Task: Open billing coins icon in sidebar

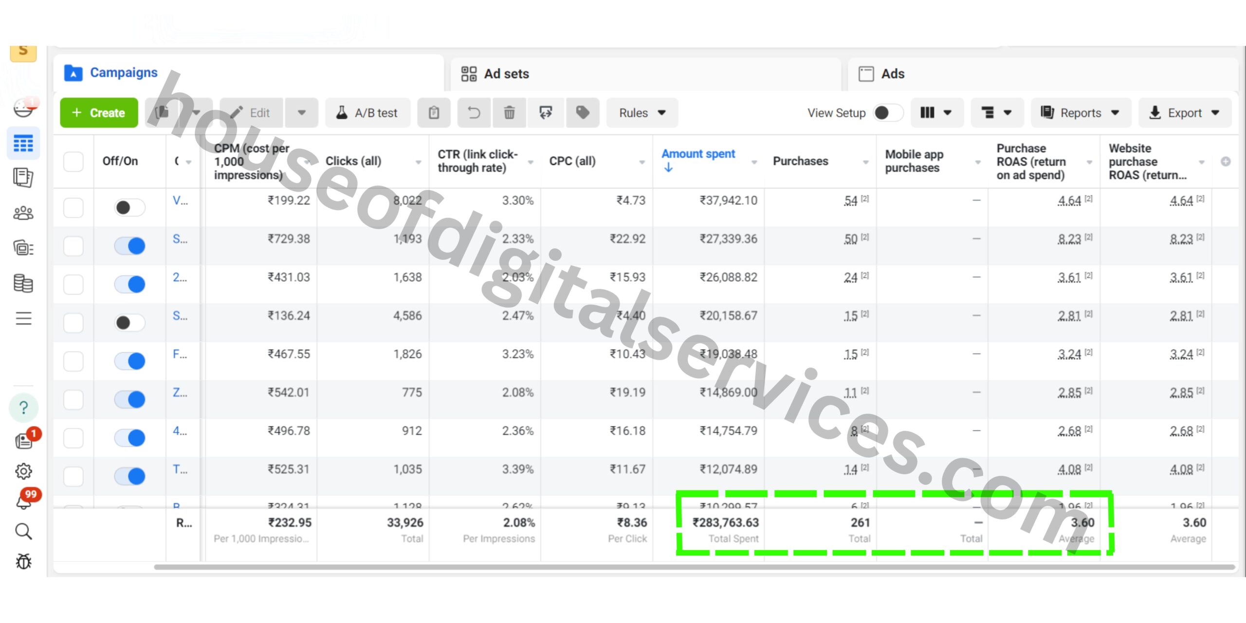Action: (23, 283)
